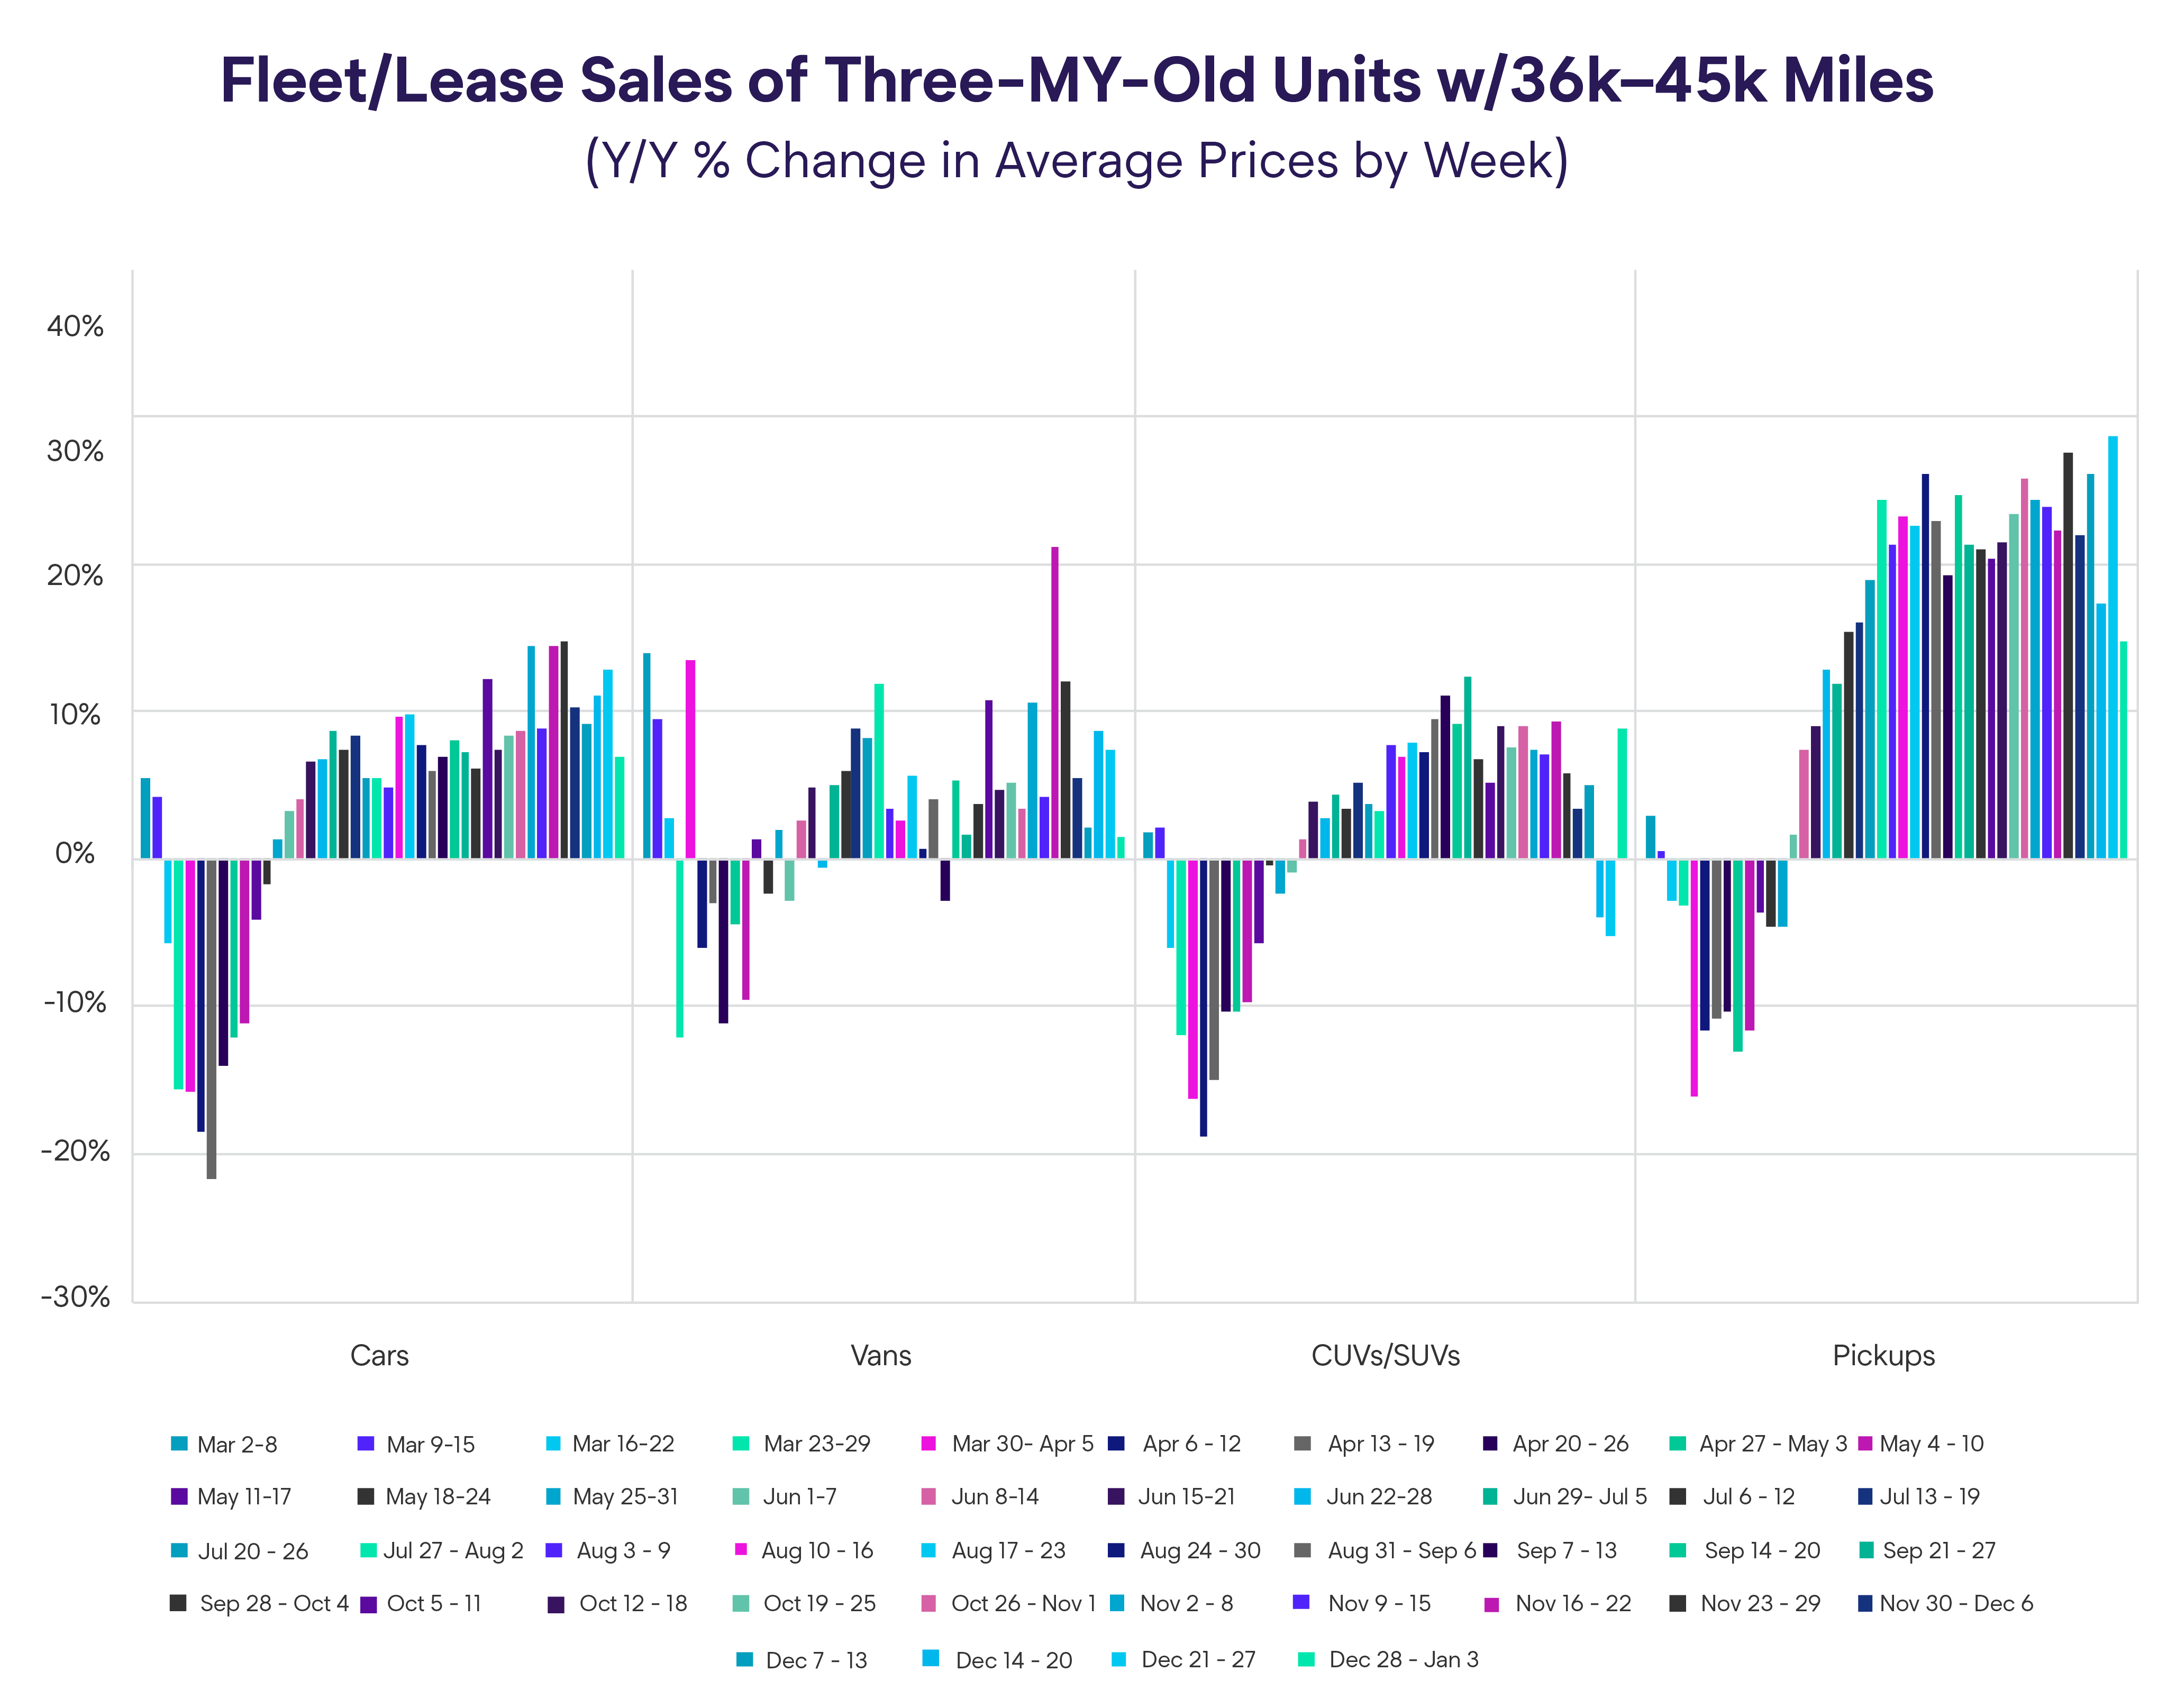Click the Cars category axis label
The image size is (2167, 1708).
click(379, 1356)
